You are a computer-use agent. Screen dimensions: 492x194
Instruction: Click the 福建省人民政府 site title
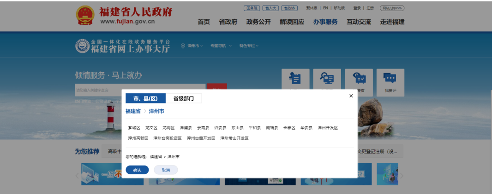(x=136, y=12)
